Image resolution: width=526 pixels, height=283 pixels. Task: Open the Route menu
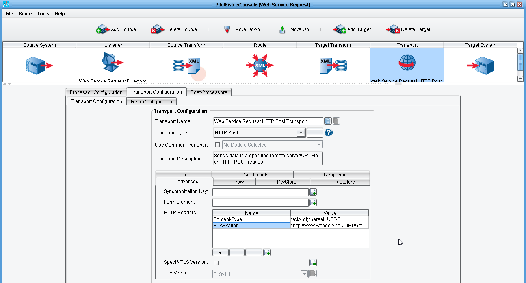tap(25, 14)
